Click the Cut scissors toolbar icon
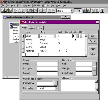 28,11
